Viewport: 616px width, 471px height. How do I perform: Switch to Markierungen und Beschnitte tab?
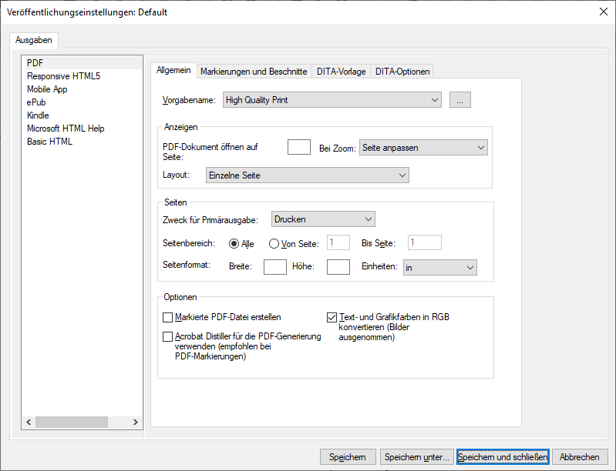click(x=254, y=72)
